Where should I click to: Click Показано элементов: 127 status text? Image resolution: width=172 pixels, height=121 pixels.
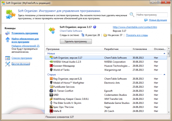click(x=59, y=117)
